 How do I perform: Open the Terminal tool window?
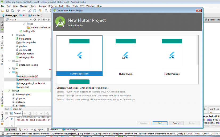click(53, 130)
